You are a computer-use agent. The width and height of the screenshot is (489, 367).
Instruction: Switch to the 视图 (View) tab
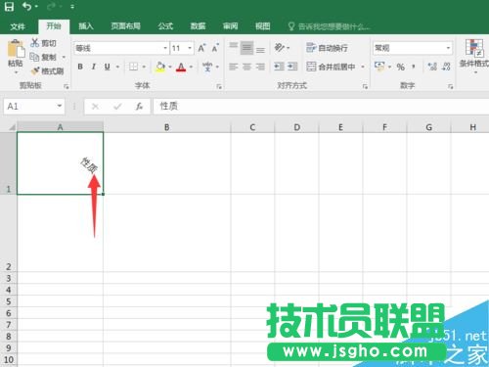pos(262,26)
